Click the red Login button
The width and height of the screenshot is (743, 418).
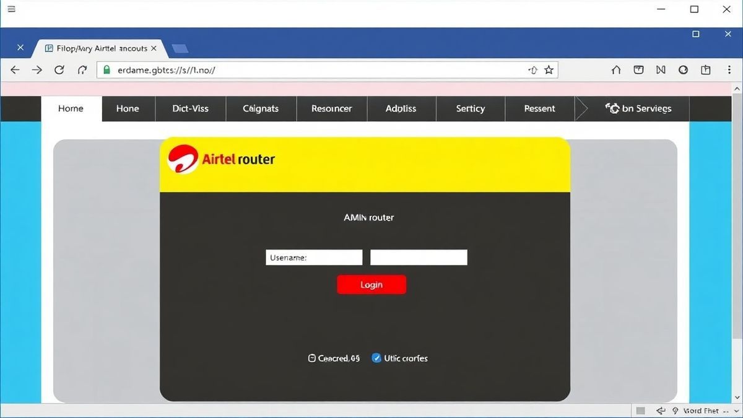[371, 284]
